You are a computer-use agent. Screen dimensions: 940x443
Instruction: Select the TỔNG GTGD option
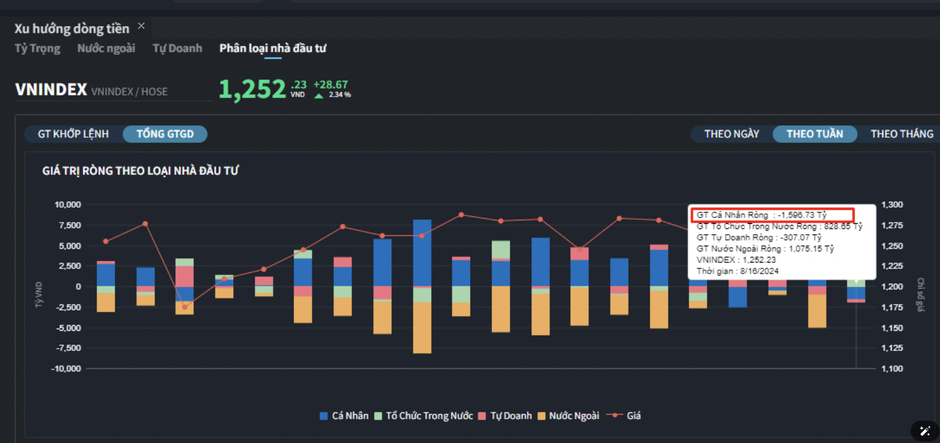[x=165, y=134]
